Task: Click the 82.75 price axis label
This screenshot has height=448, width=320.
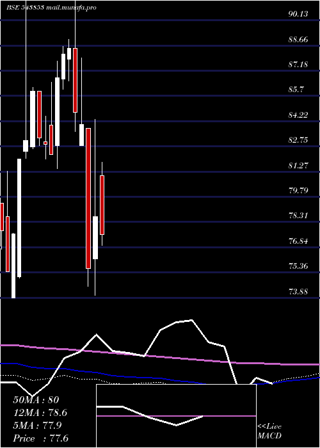Action: (x=298, y=140)
